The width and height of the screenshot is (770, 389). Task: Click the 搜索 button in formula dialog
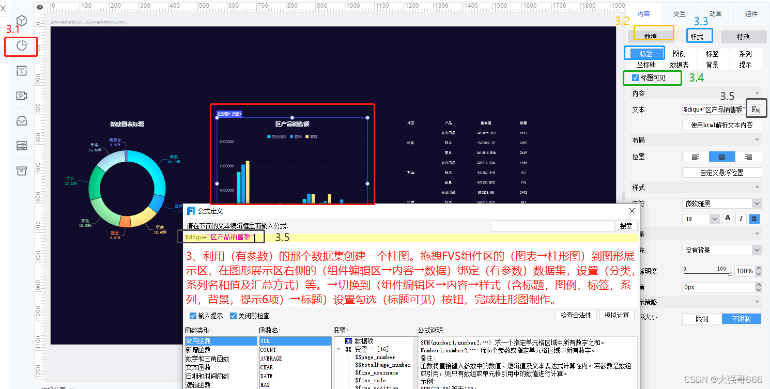tap(626, 226)
